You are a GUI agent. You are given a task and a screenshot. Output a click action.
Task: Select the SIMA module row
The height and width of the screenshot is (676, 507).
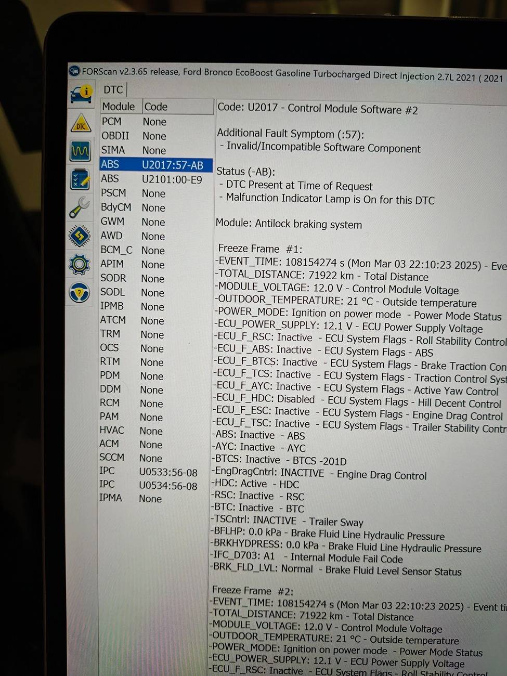point(157,150)
